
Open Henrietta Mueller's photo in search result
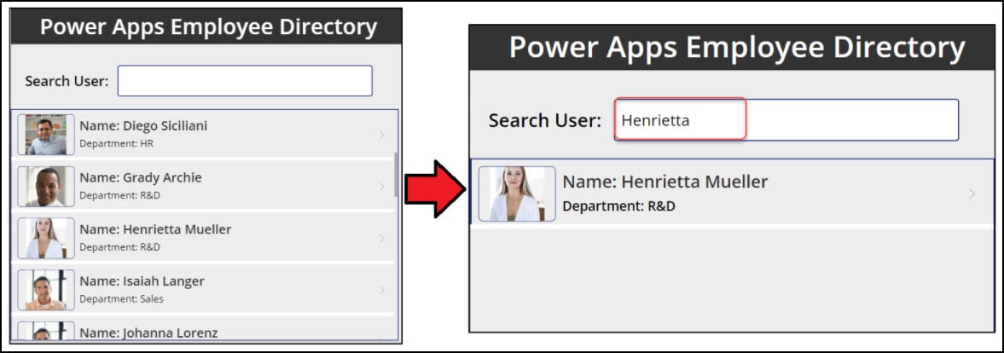517,194
